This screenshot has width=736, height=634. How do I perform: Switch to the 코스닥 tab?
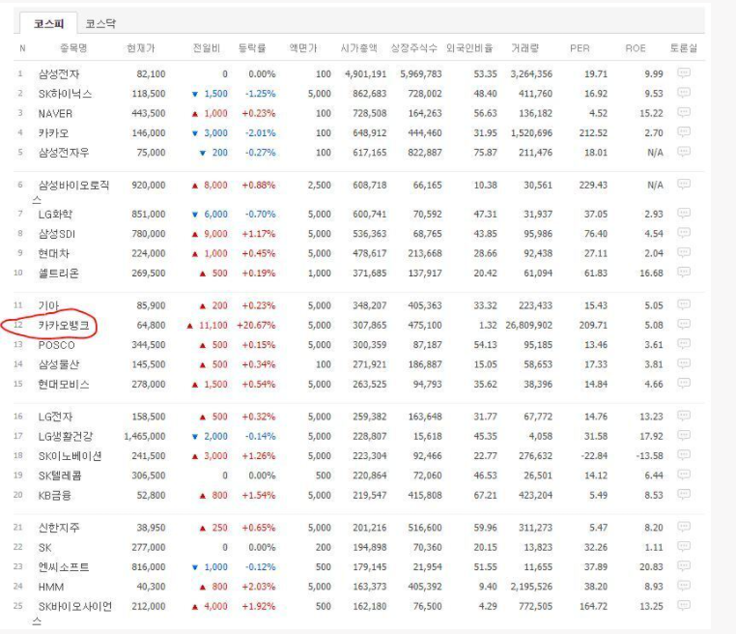[x=100, y=23]
